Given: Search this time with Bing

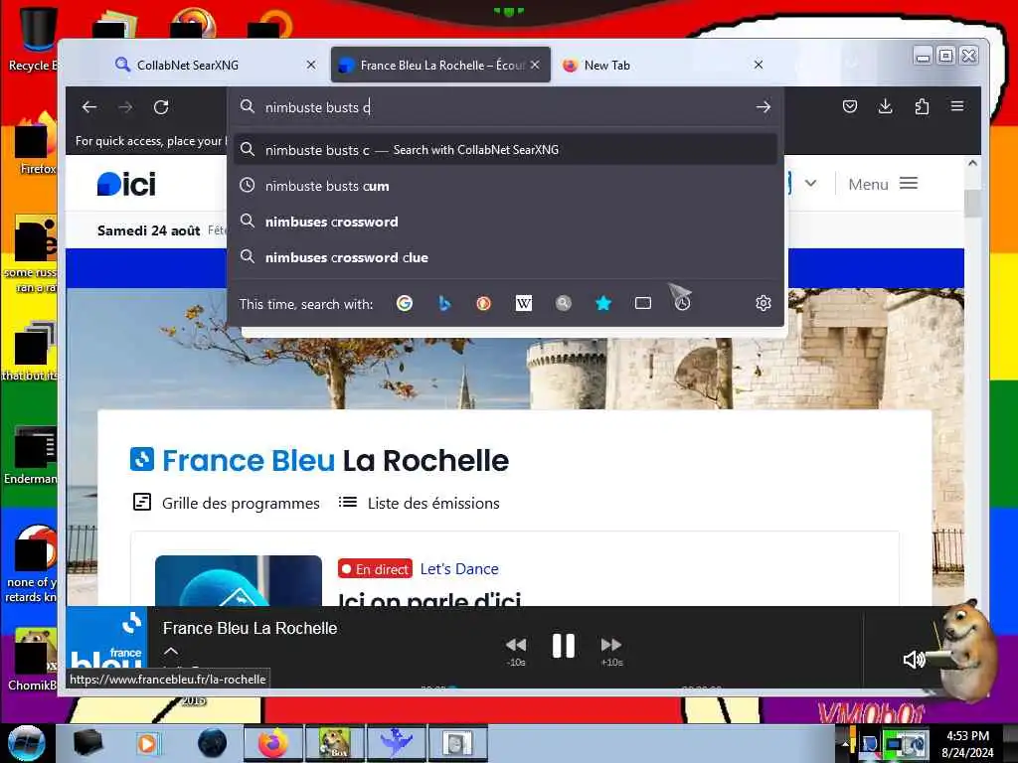Looking at the screenshot, I should tap(444, 303).
